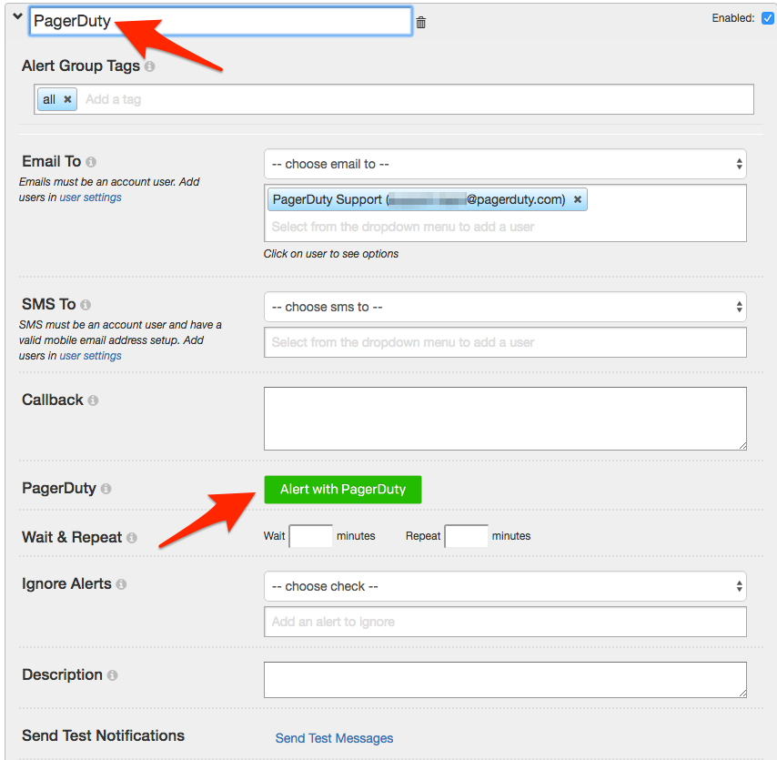Open 'choose check' dropdown for Ignore Alerts
Image resolution: width=777 pixels, height=760 pixels.
click(505, 586)
